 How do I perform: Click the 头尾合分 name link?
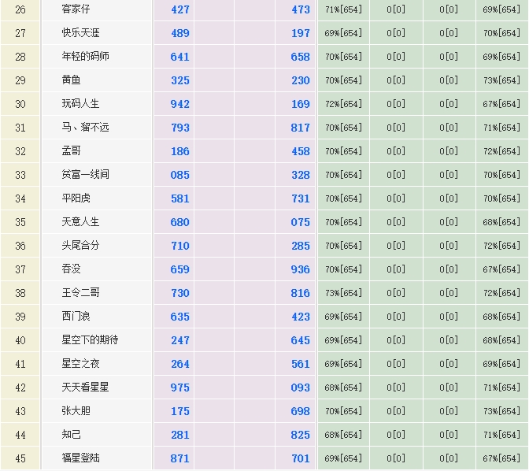click(x=80, y=246)
